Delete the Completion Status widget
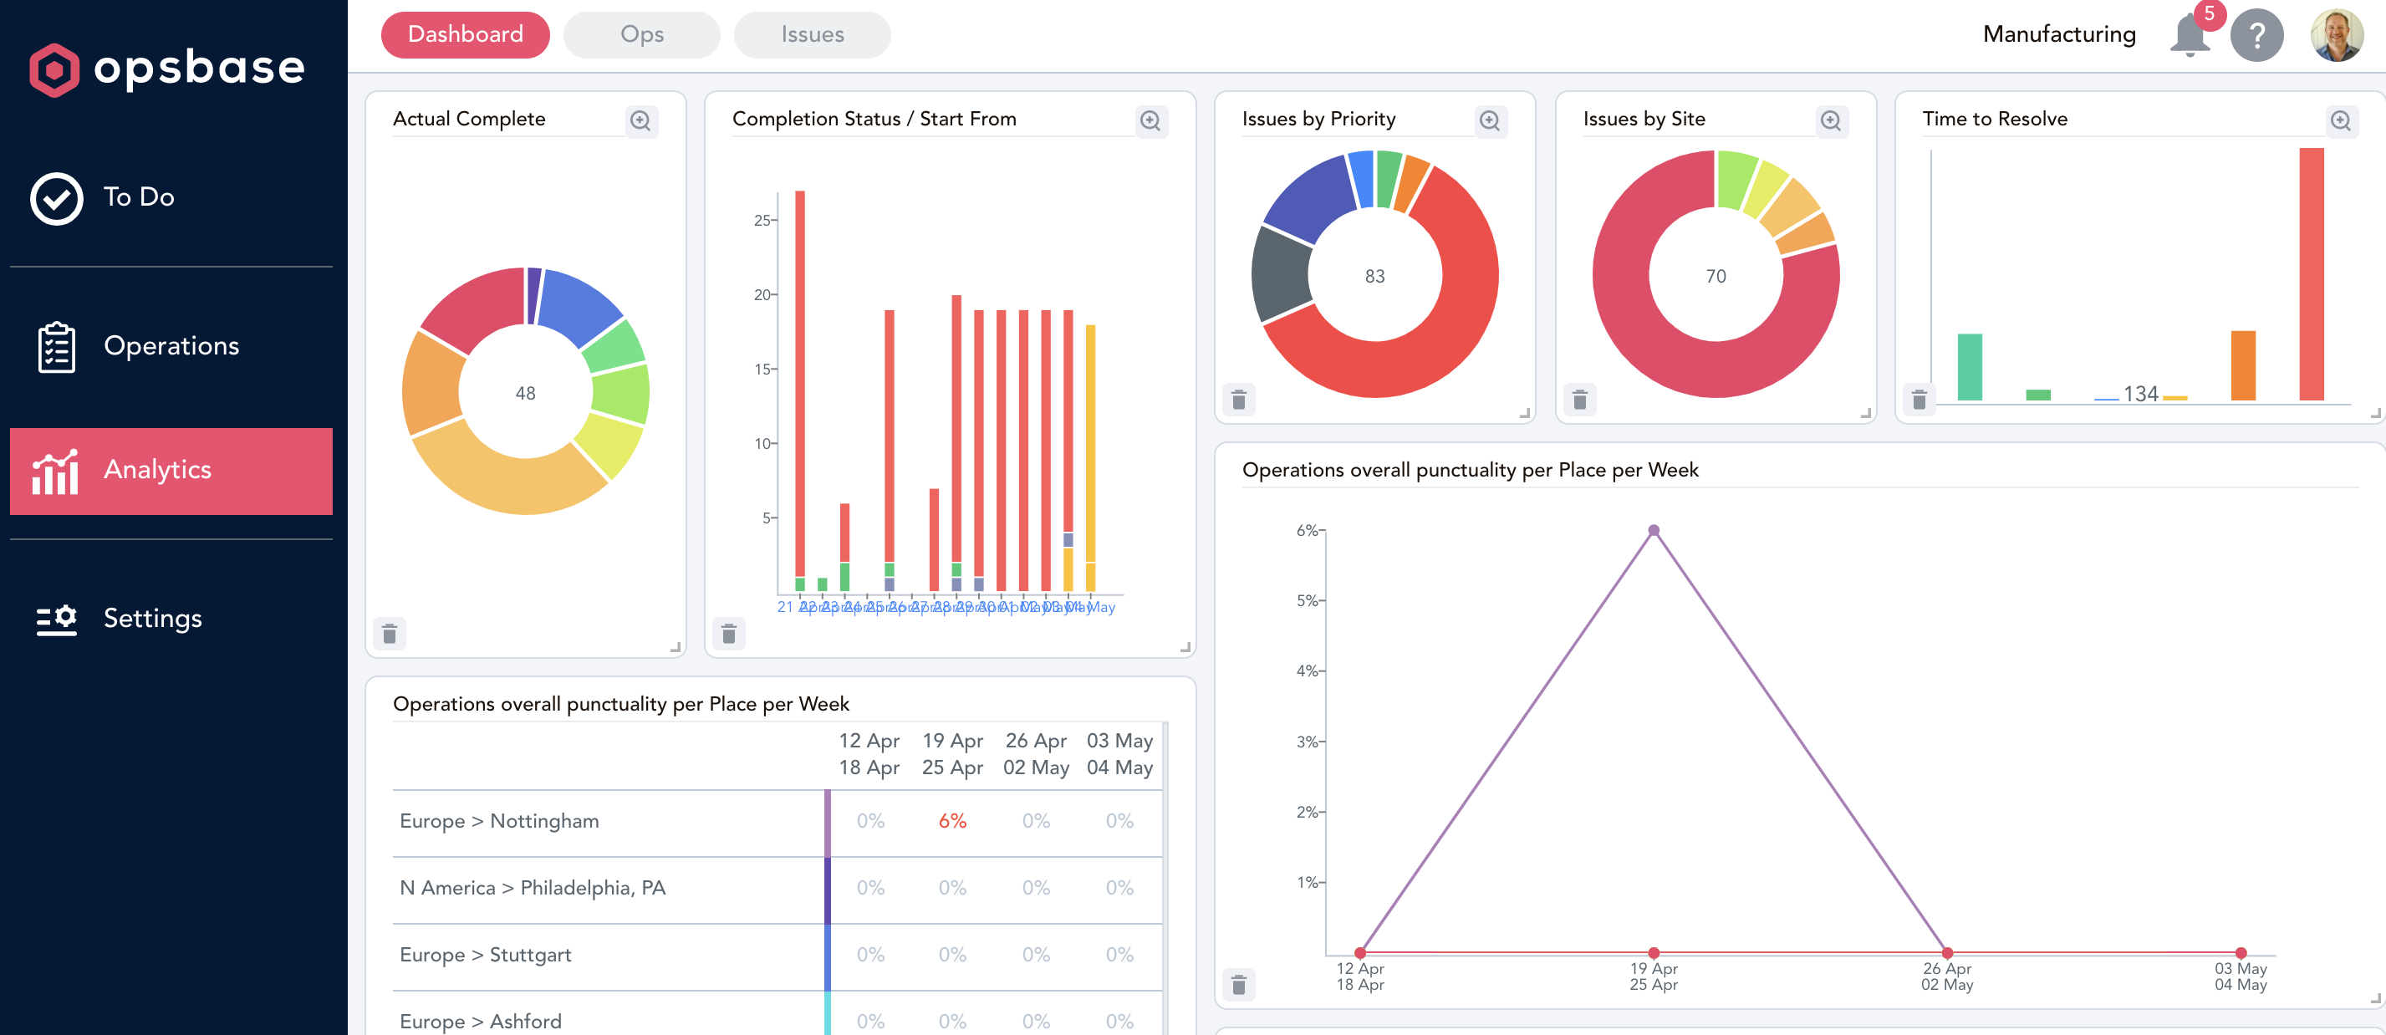This screenshot has width=2386, height=1035. point(729,634)
